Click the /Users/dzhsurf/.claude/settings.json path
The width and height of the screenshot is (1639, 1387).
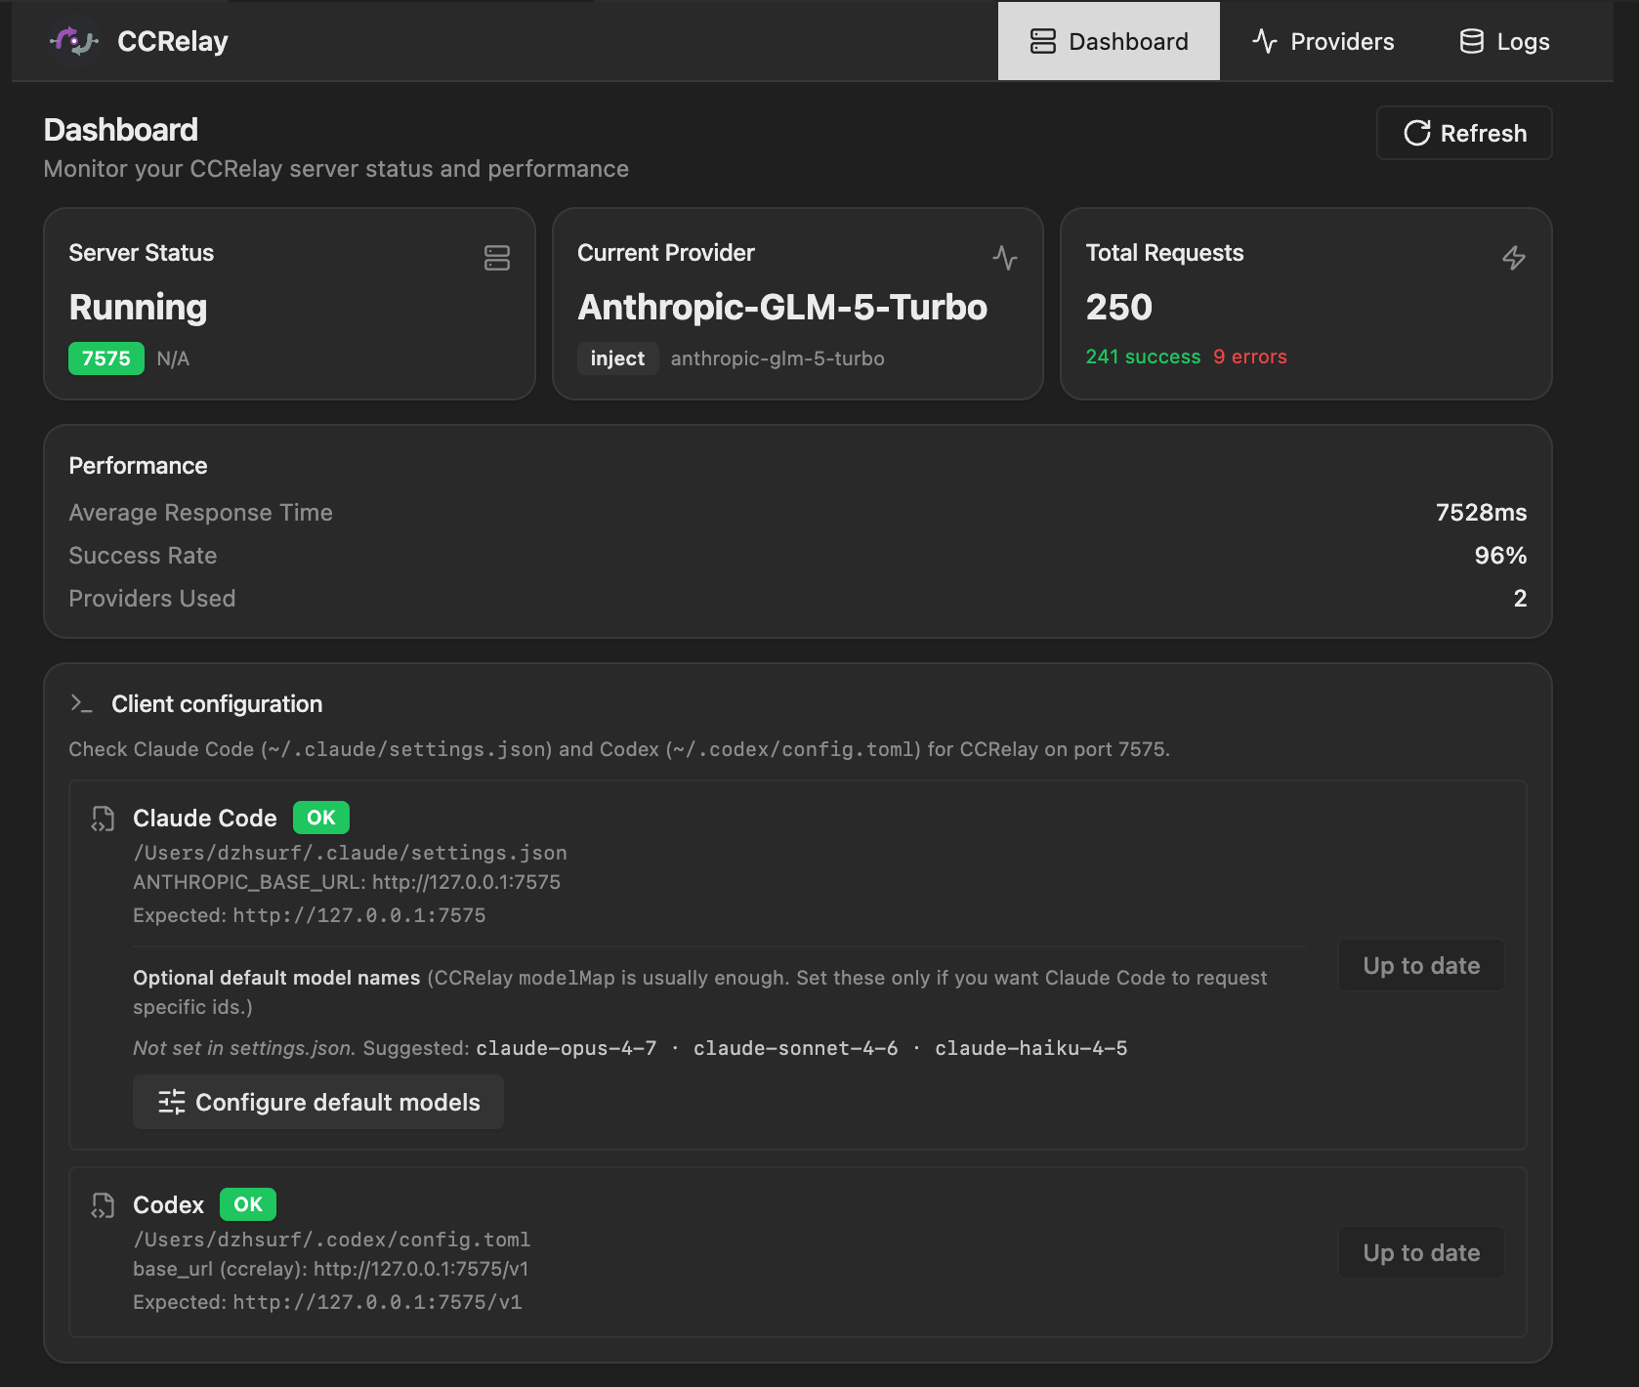(x=350, y=853)
